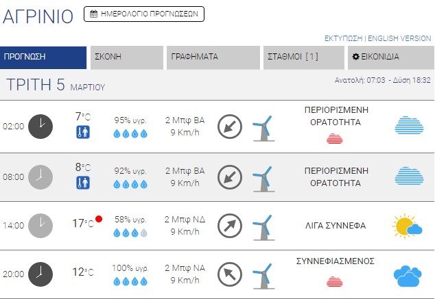Image resolution: width=435 pixels, height=299 pixels.
Task: Click the ΕΚΤΥΠΩΣΗ print link
Action: (x=344, y=38)
